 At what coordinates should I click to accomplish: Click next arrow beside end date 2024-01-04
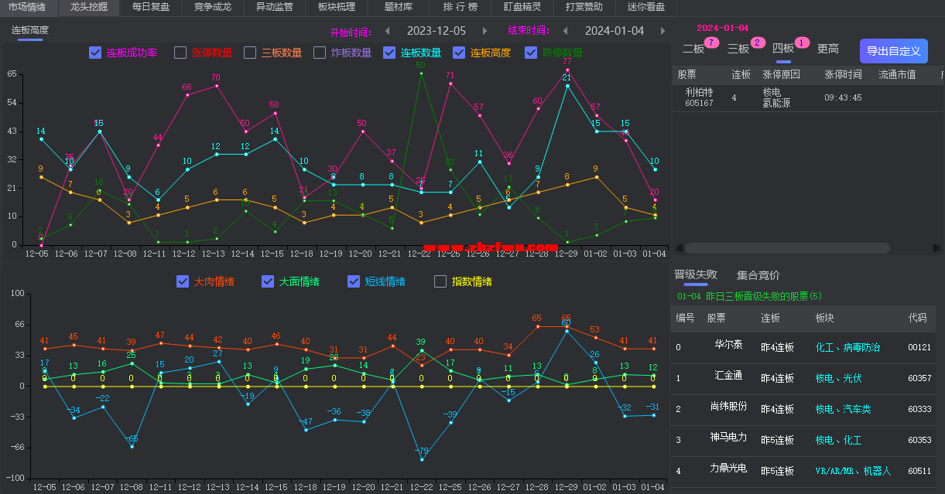(663, 31)
